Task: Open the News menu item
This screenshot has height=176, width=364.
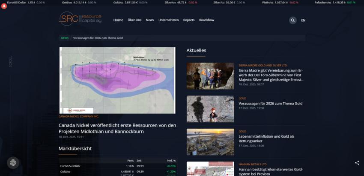Action: click(150, 20)
